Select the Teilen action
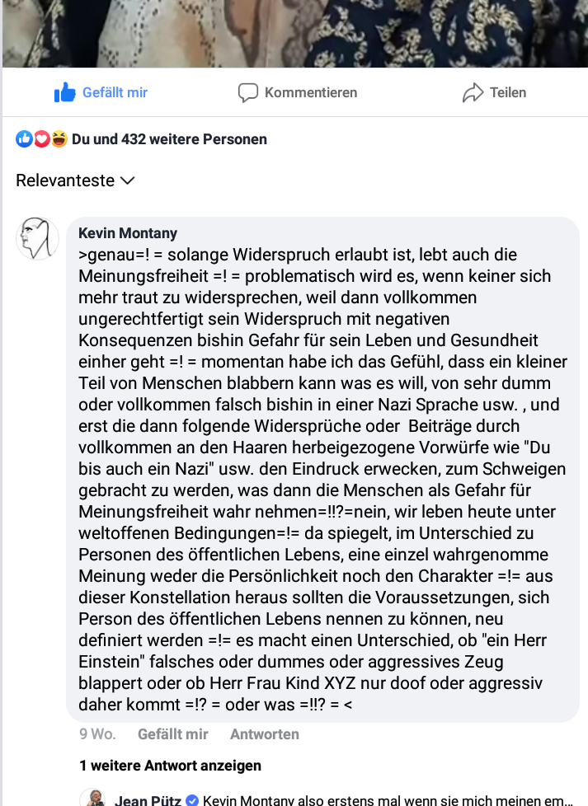Image resolution: width=588 pixels, height=806 pixels. click(x=494, y=92)
